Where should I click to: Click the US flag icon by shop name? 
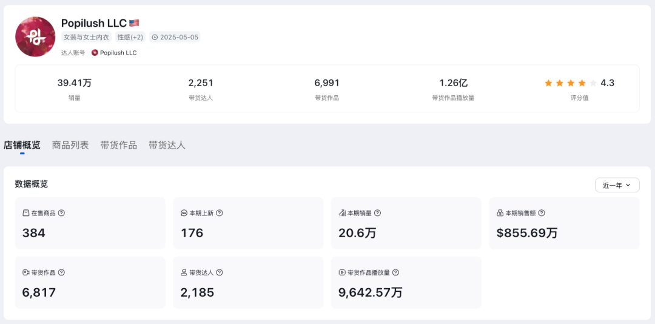[x=134, y=23]
